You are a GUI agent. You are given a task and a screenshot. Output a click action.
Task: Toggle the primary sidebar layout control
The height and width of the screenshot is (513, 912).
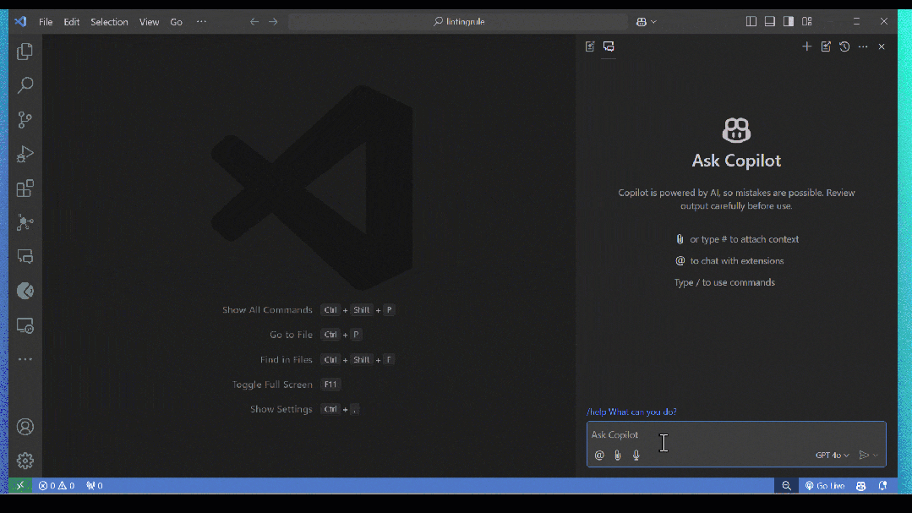pyautogui.click(x=751, y=20)
